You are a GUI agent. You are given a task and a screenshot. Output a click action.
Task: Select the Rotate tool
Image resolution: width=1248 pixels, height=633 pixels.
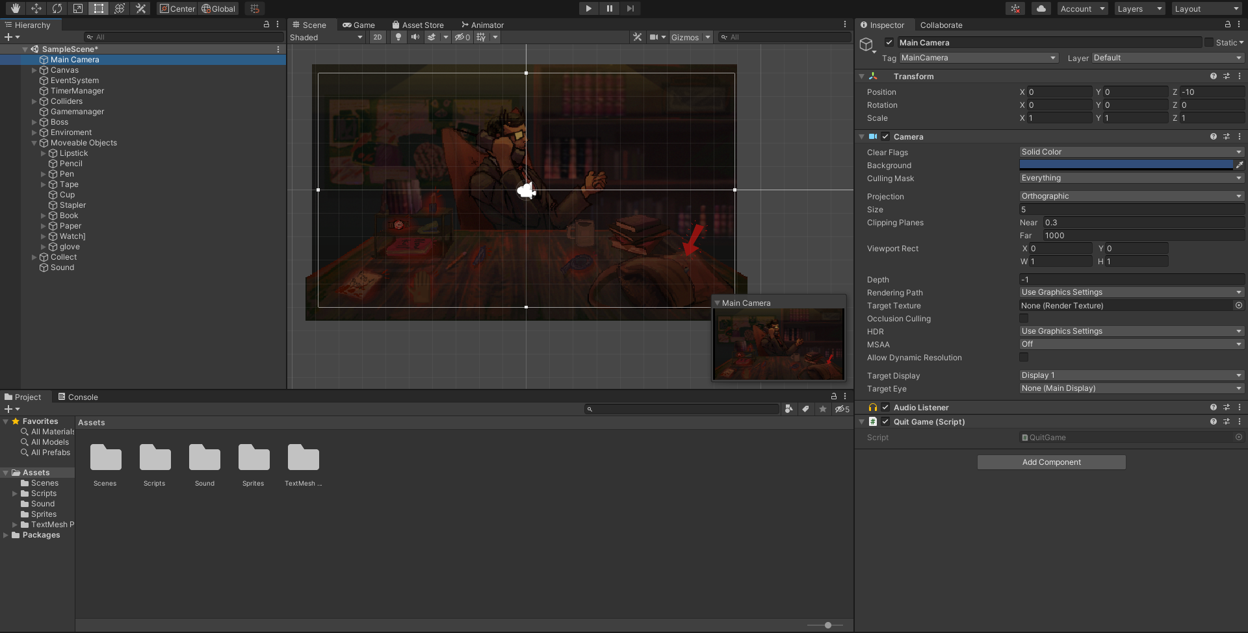(x=57, y=8)
